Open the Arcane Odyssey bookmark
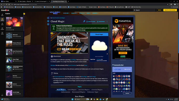This screenshot has height=101, width=179. tap(72, 7)
